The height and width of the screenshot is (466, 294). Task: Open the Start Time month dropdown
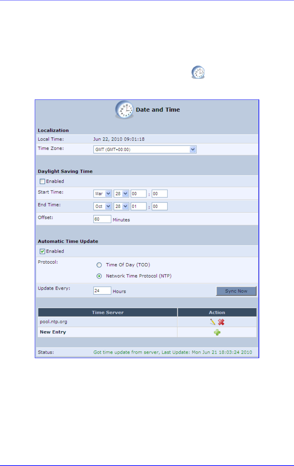pyautogui.click(x=103, y=194)
